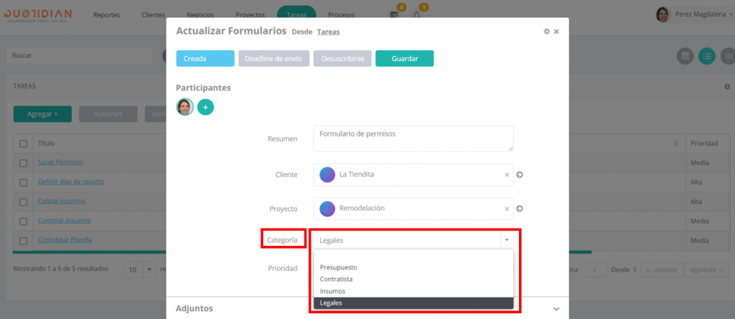
Task: Click the Guardar button
Action: point(405,59)
